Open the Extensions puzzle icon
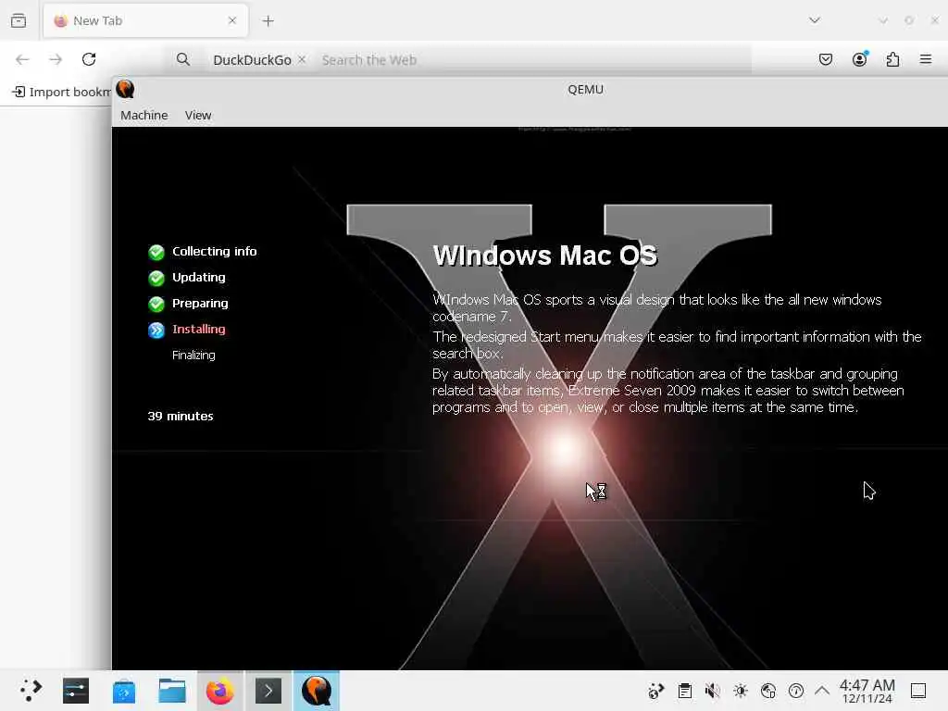 (x=892, y=59)
